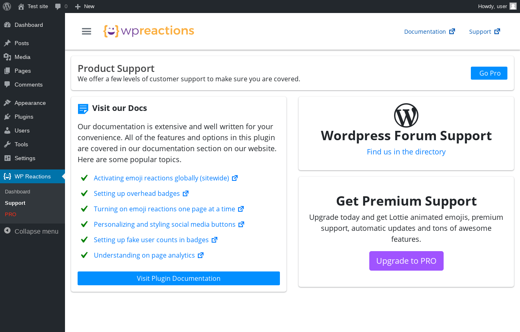Click the Plugins plug icon in sidebar

(7, 117)
